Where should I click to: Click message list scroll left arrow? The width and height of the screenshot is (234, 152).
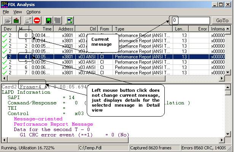(x=4, y=78)
